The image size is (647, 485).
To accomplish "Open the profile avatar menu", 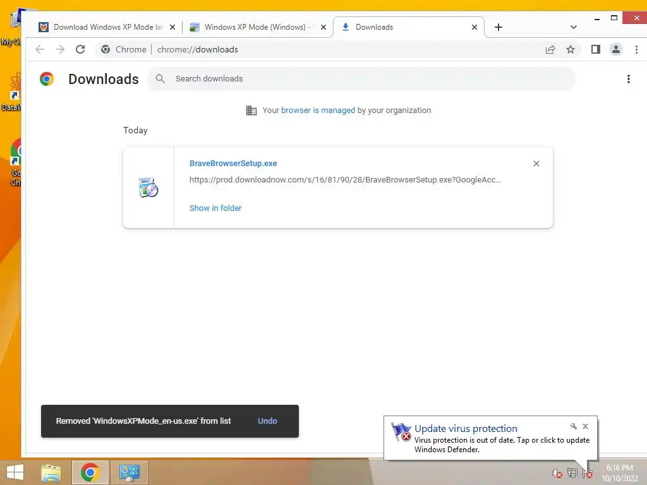I will coord(615,49).
